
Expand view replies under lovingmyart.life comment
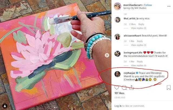139,66
